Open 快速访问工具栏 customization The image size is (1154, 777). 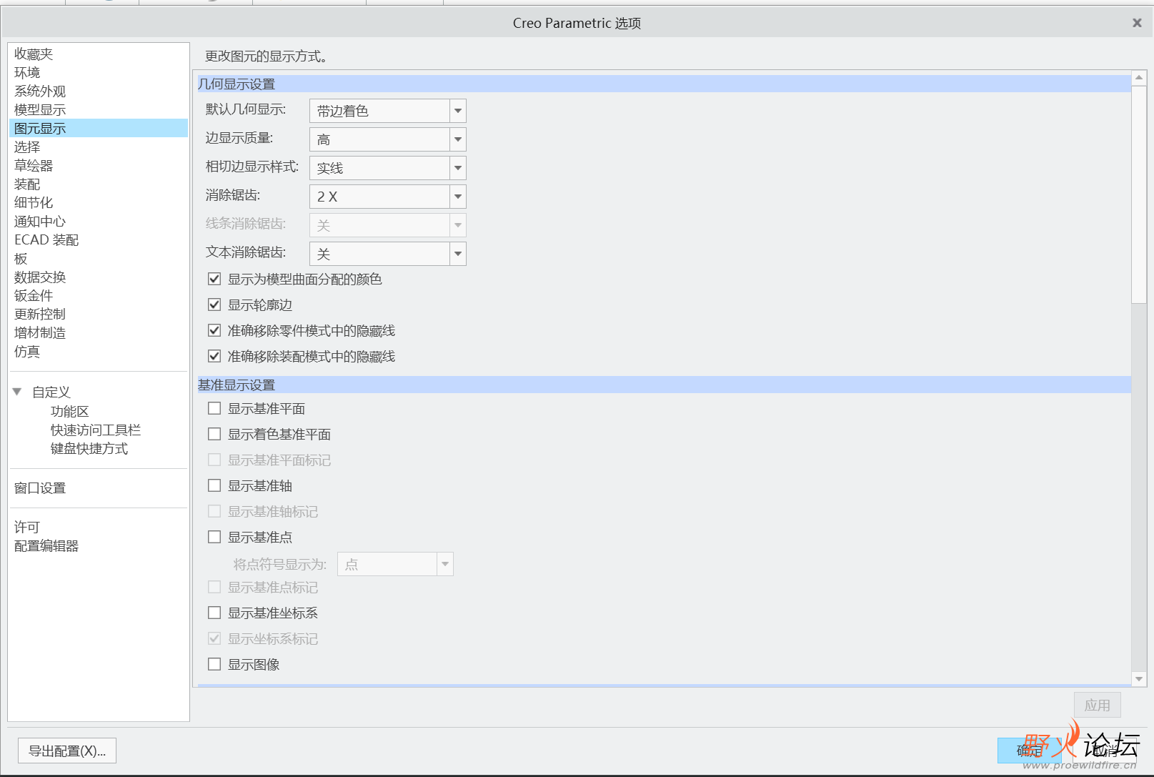pyautogui.click(x=96, y=430)
